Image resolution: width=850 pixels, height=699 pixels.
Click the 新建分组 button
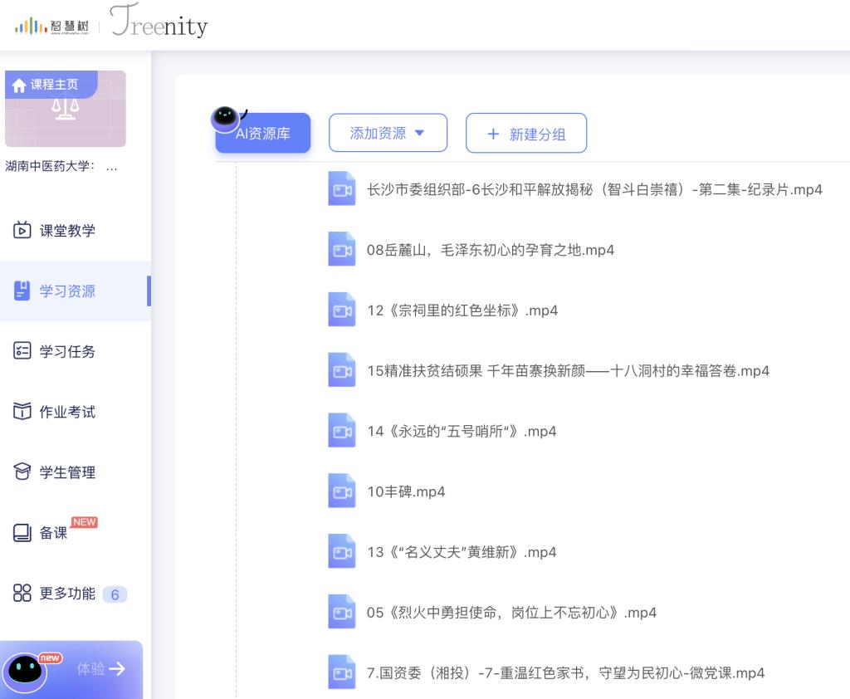[526, 134]
